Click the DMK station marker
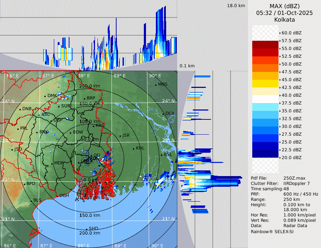The image size is (321, 248). 45,96
